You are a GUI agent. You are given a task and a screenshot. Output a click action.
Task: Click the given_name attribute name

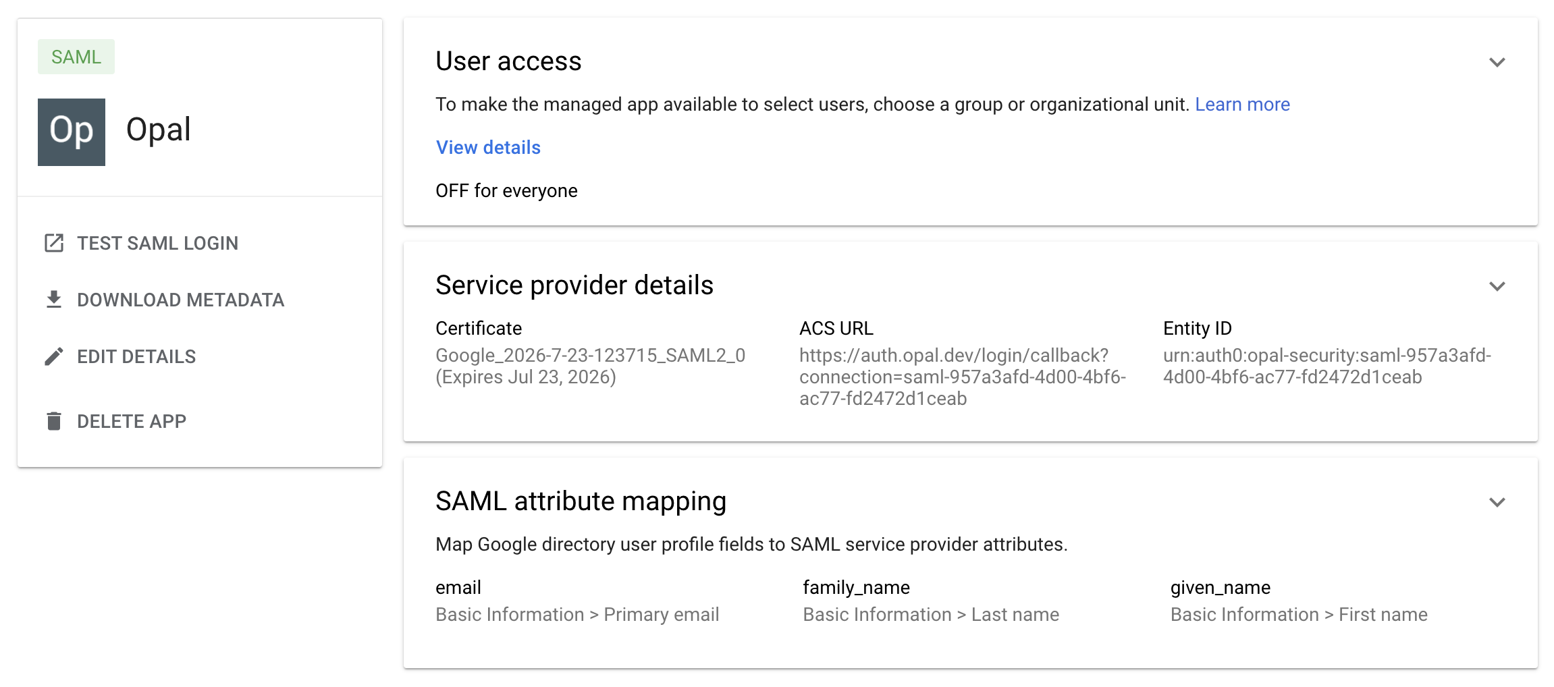coord(1221,587)
